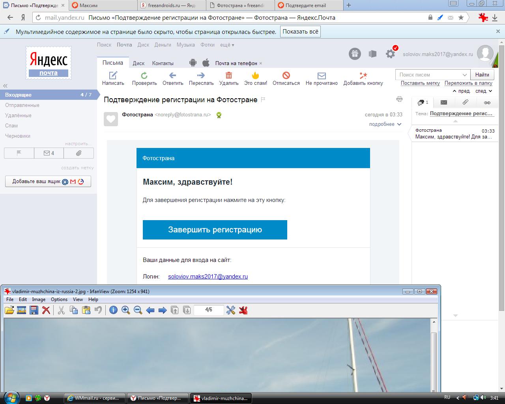Click Поставить метку link
The image size is (505, 404).
click(420, 83)
